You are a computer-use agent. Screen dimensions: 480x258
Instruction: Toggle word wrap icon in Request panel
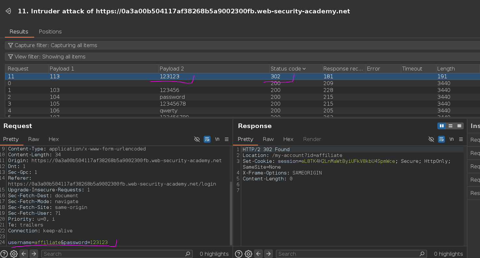pos(207,139)
